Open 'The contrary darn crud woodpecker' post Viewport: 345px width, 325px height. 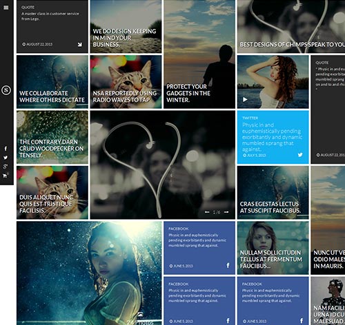tap(52, 137)
